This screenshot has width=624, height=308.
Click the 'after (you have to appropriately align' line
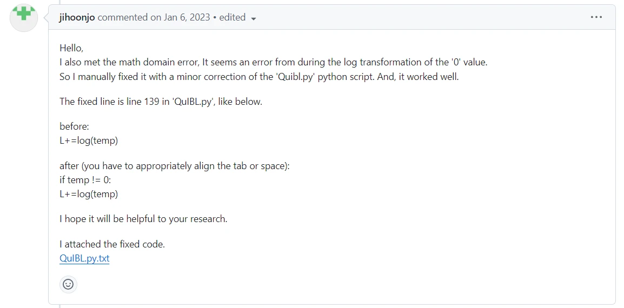[x=175, y=166]
